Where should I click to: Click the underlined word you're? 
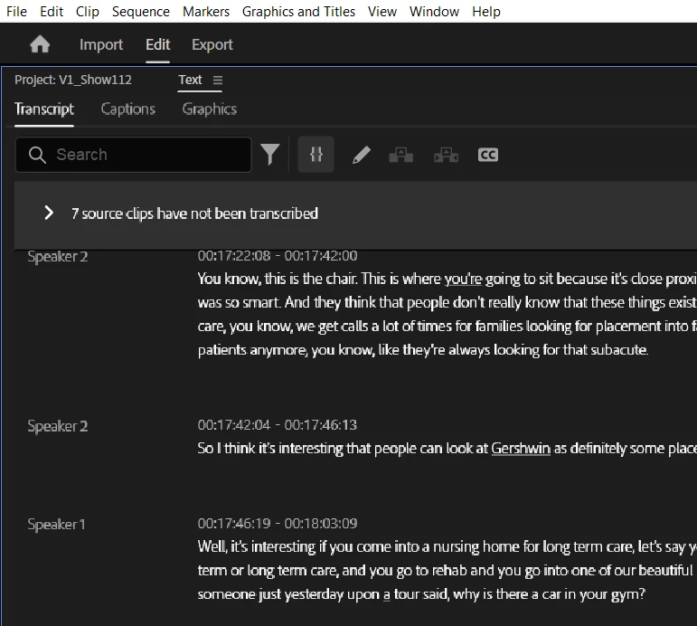[x=463, y=279]
